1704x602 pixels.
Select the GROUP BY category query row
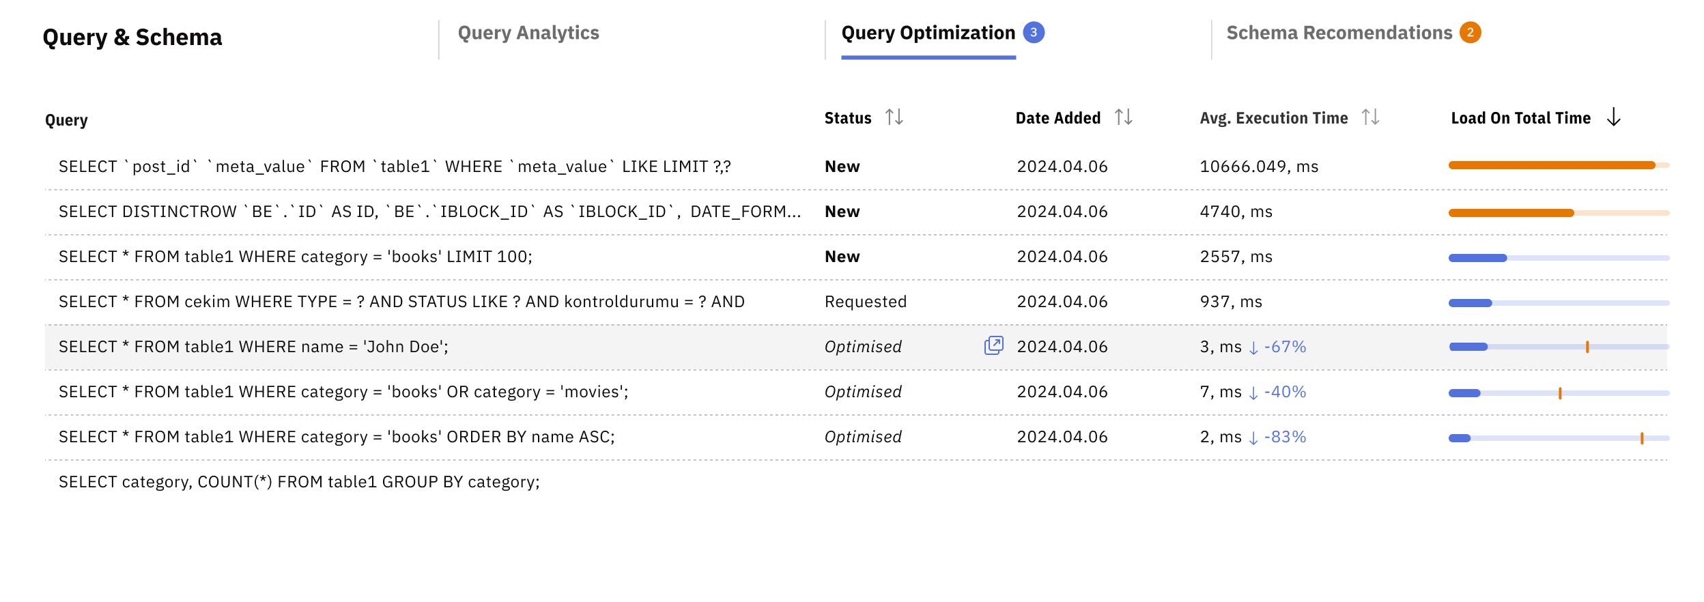tap(299, 482)
